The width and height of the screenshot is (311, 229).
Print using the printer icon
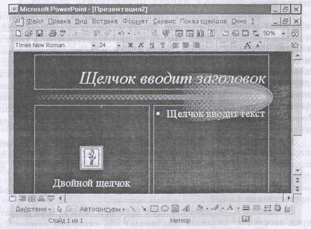pyautogui.click(x=53, y=33)
